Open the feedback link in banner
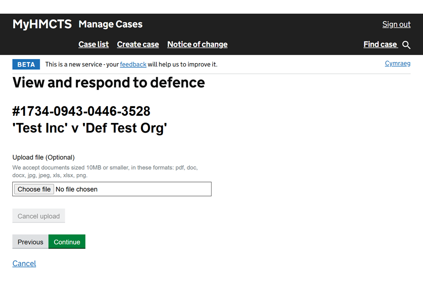Image resolution: width=423 pixels, height=282 pixels. 133,64
